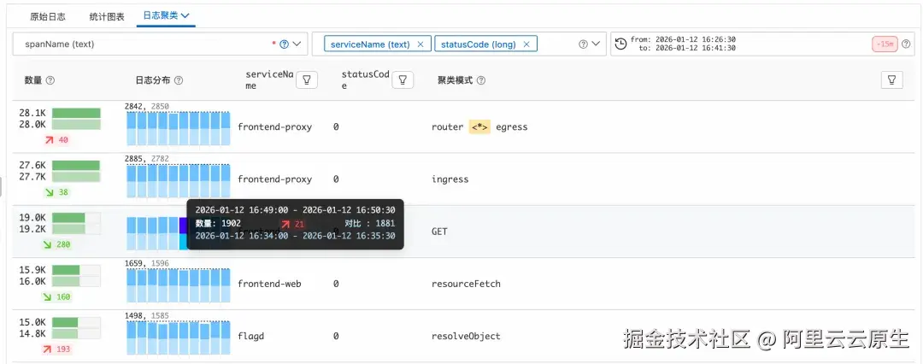Click the 27.6K count bar
The width and height of the screenshot is (923, 364).
click(77, 166)
